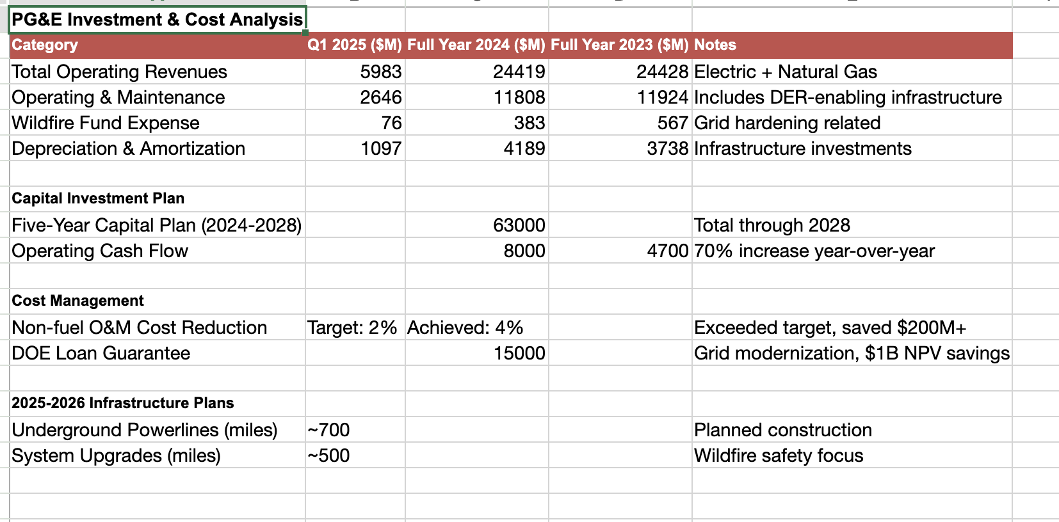The height and width of the screenshot is (522, 1059).
Task: Click the 'Non-fuel O&M Cost Reduction' label
Action: [140, 328]
